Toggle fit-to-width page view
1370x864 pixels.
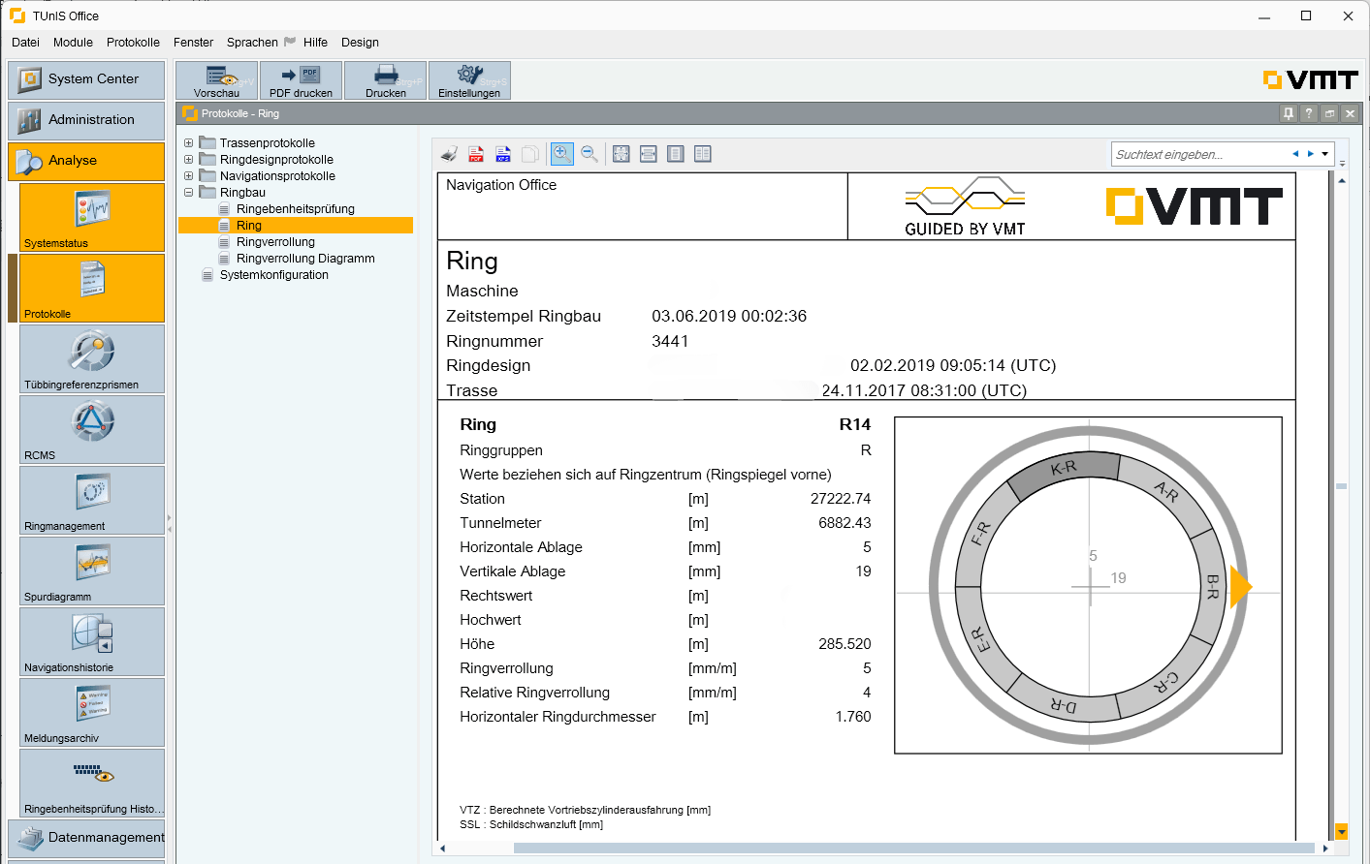point(649,154)
